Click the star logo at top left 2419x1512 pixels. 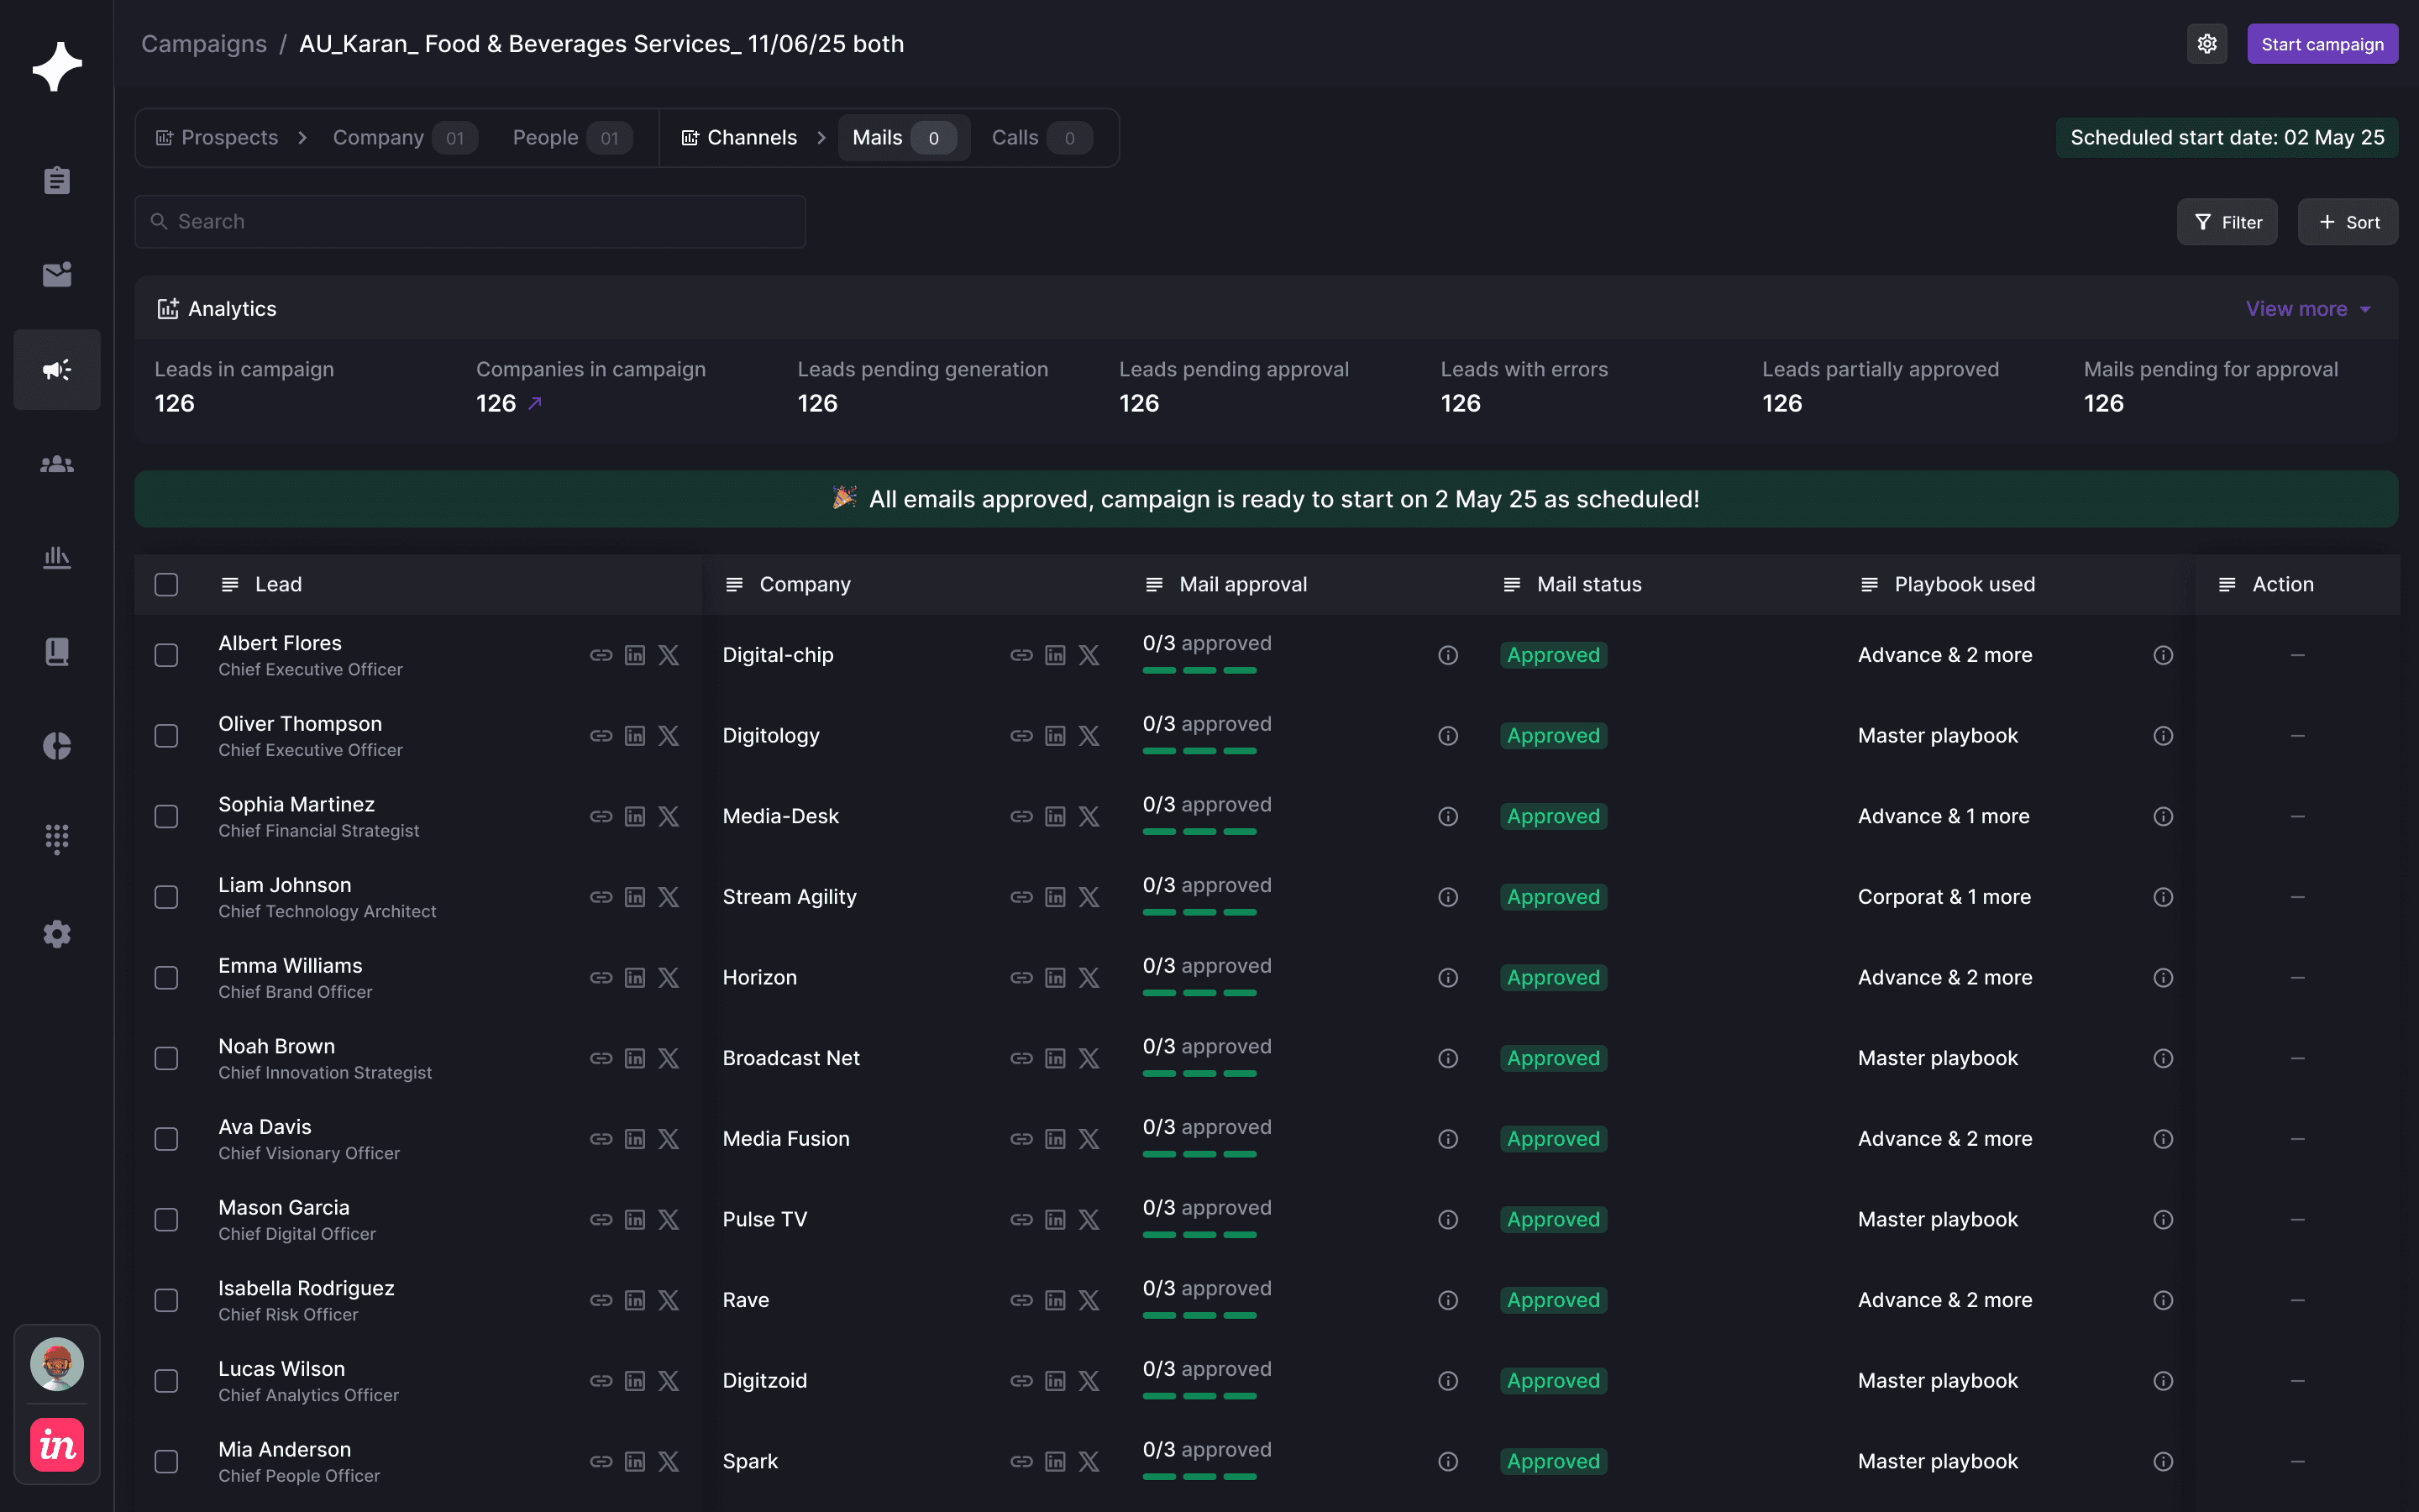[x=57, y=66]
